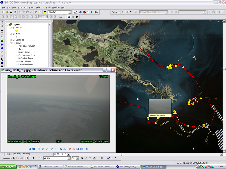
Task: Go to the next image in viewer
Action: tap(33, 149)
